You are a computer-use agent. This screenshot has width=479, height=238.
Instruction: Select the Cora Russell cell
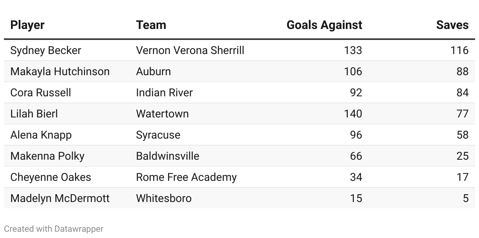click(41, 93)
